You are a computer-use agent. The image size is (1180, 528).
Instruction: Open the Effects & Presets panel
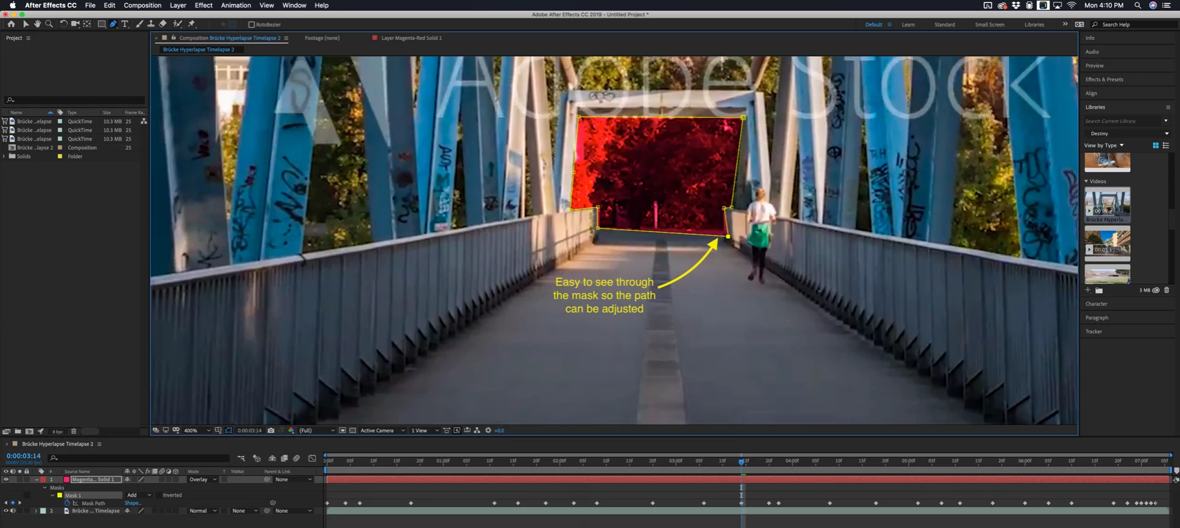(1104, 79)
